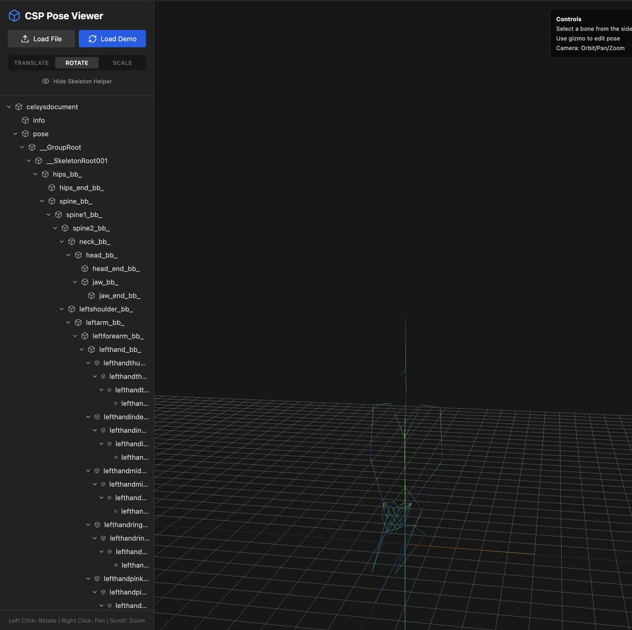Image resolution: width=632 pixels, height=630 pixels.
Task: Click the Load Demo button
Action: 112,39
